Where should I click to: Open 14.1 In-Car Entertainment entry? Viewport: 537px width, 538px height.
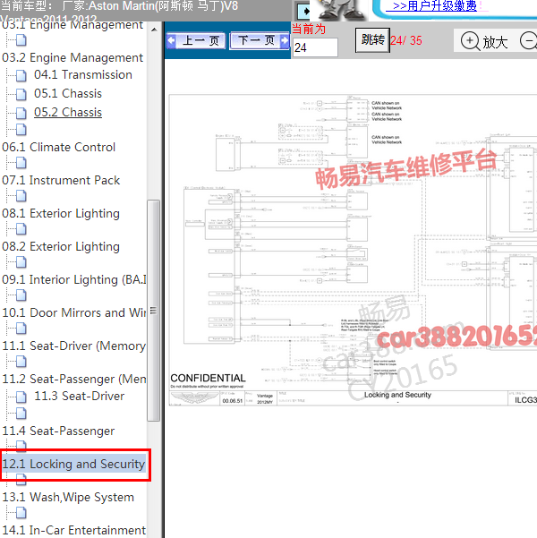(74, 530)
